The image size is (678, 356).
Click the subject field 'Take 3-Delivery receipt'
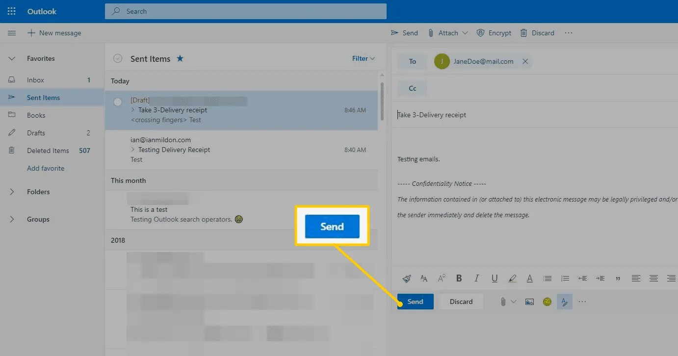pos(537,115)
